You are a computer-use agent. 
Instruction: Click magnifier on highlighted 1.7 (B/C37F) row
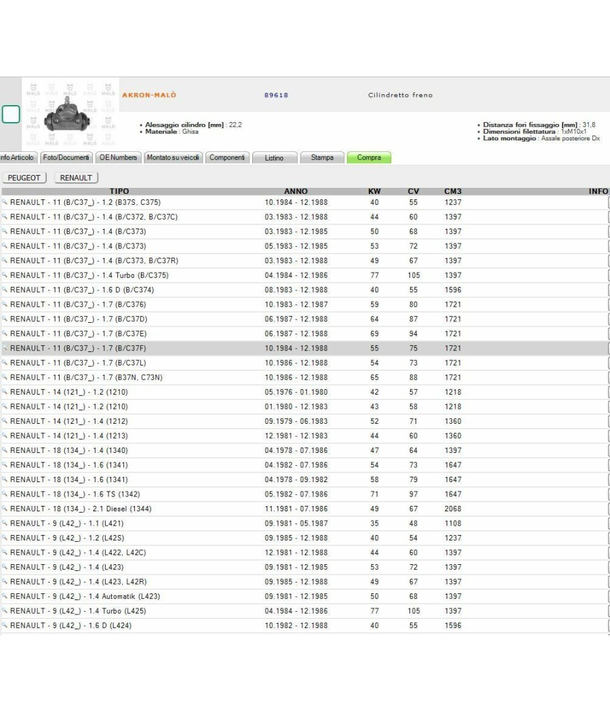tap(5, 348)
